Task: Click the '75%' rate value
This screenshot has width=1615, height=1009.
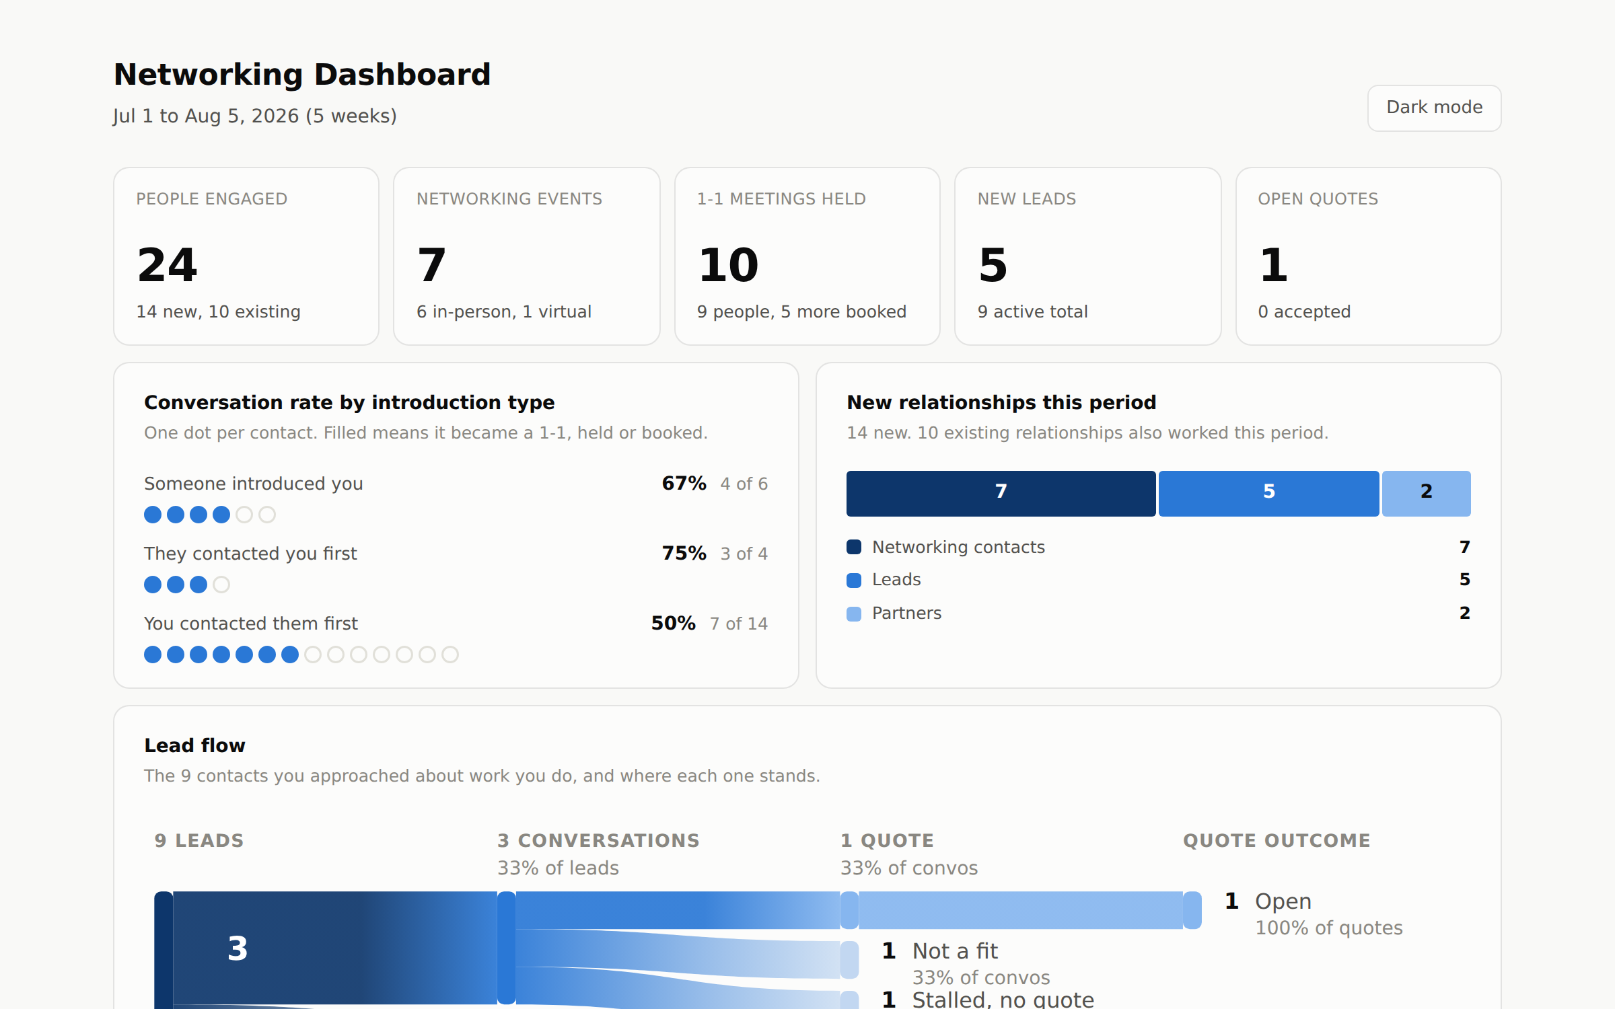Action: click(684, 553)
